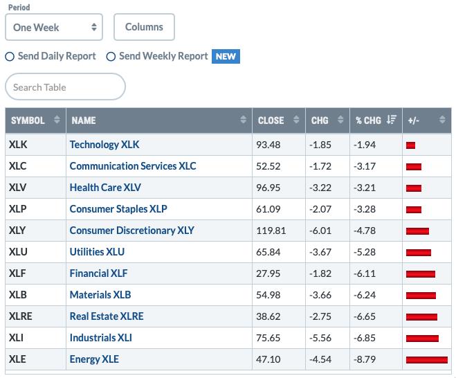
Task: Open the Period One Week dropdown
Action: (x=54, y=27)
